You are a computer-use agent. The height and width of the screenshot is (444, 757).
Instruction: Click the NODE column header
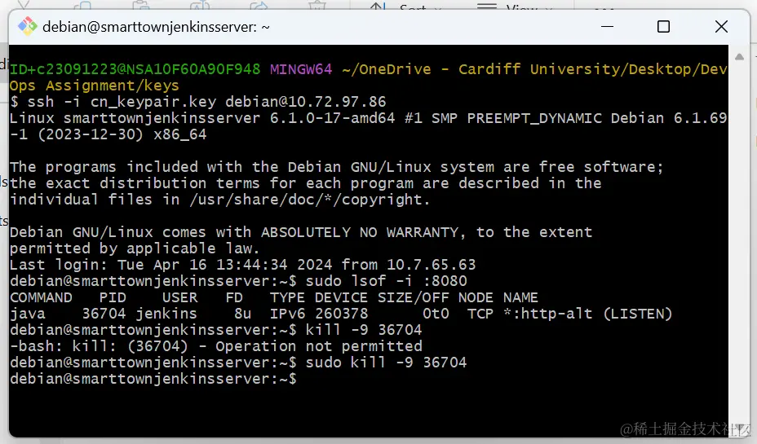[476, 297]
